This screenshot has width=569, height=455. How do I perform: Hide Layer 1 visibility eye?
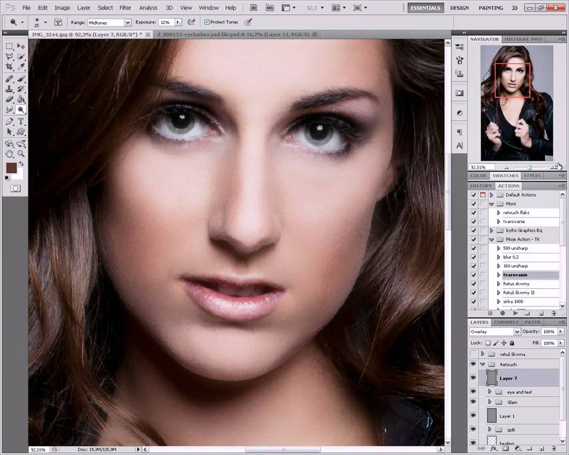point(473,415)
